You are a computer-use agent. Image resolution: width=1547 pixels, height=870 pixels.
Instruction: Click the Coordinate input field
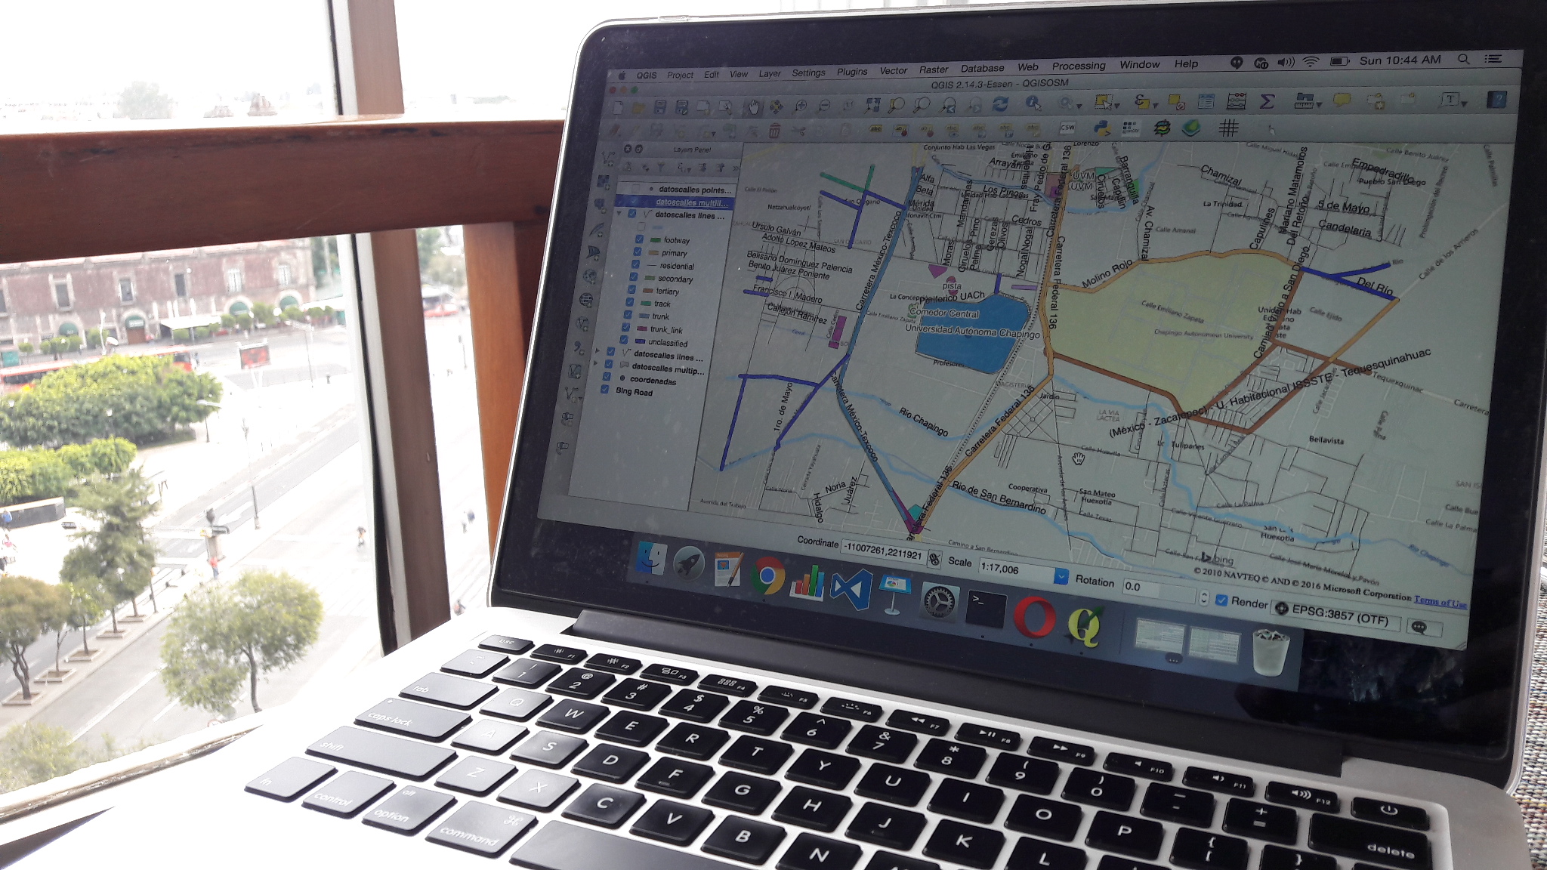click(x=884, y=551)
